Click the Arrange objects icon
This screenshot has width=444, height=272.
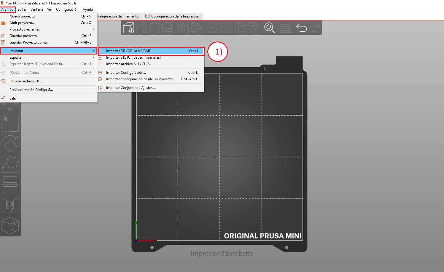tap(168, 28)
